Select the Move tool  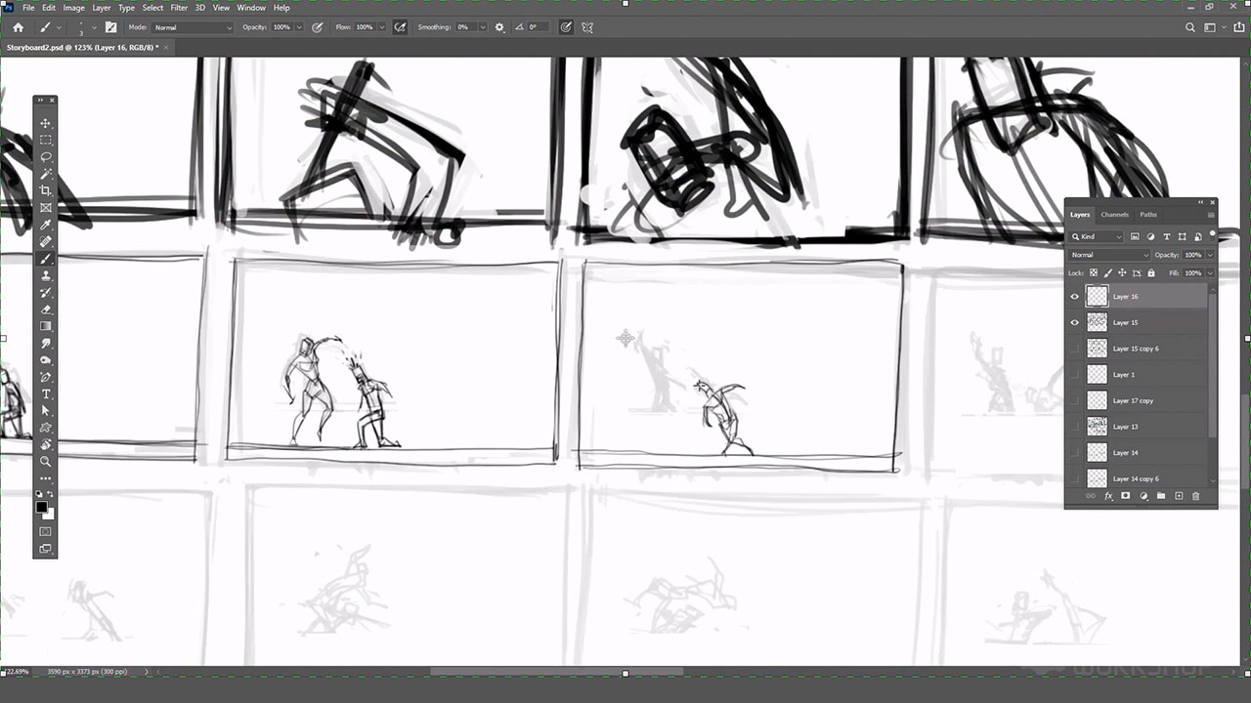[x=46, y=123]
